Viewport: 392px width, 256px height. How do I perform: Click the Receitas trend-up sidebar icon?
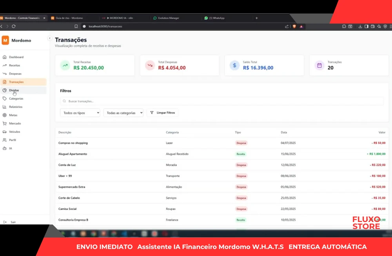tap(5, 65)
